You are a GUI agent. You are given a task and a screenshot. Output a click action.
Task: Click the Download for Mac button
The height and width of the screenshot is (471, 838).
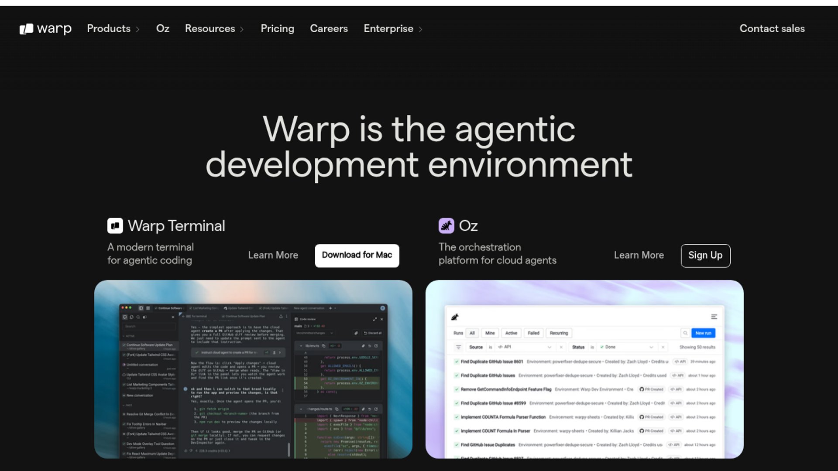pos(357,256)
